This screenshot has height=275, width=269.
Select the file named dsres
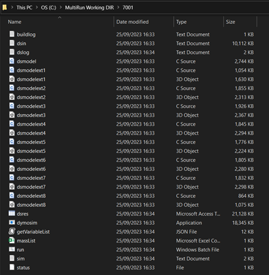tap(23, 214)
